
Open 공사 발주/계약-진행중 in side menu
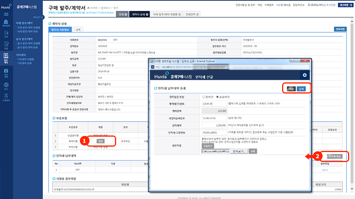[x=29, y=43]
